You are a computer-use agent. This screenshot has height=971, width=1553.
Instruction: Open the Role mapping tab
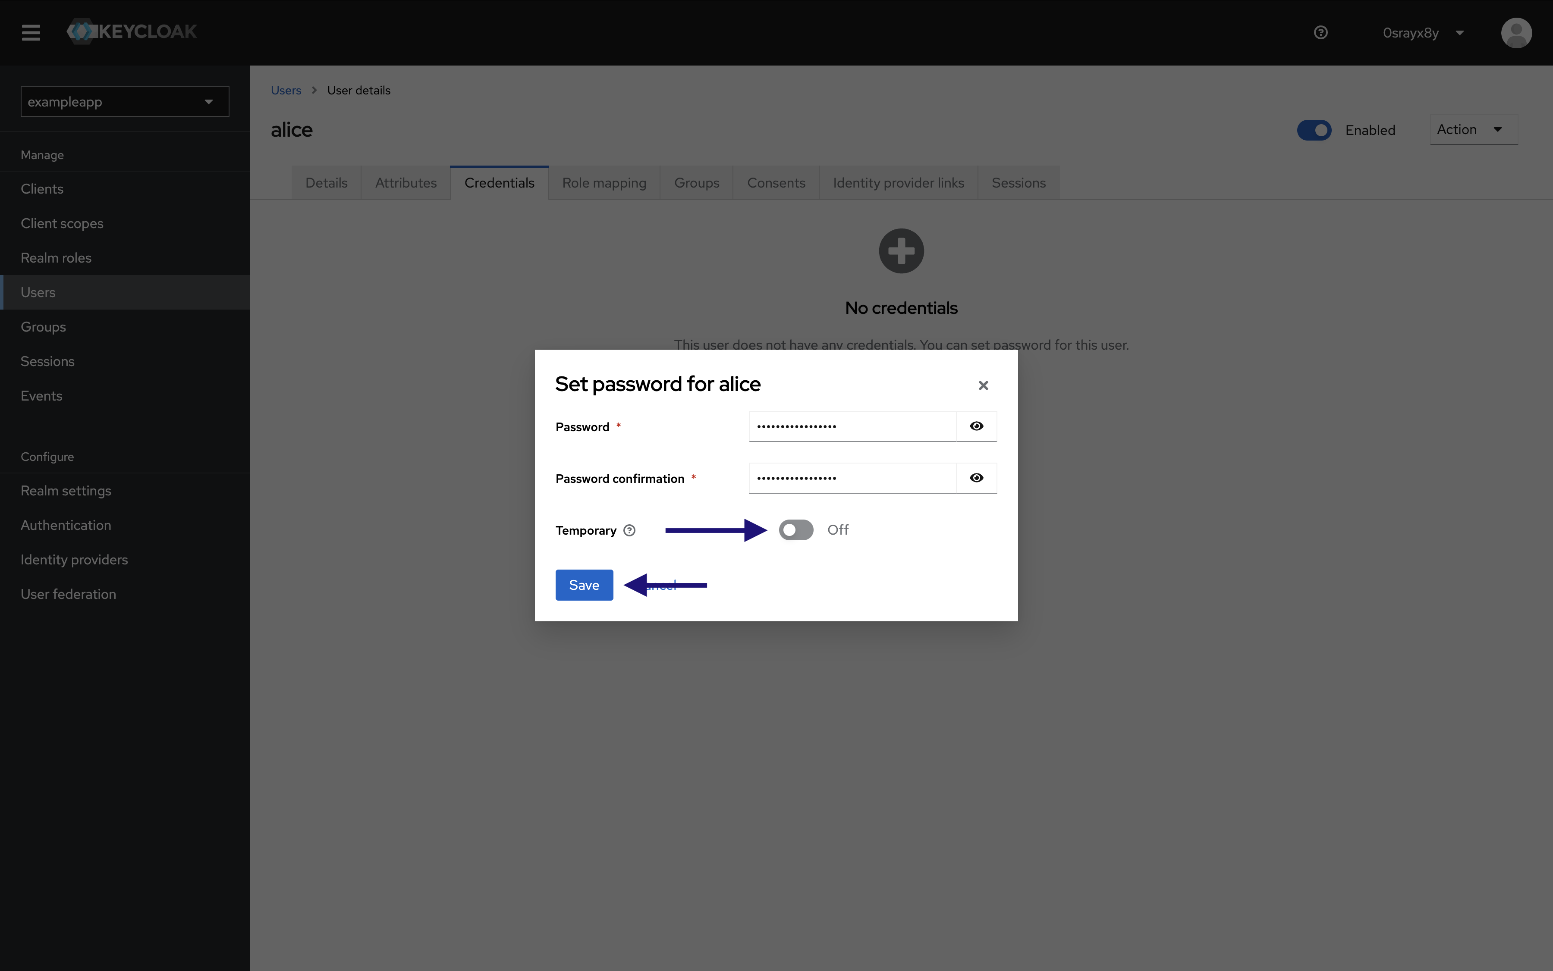point(604,183)
